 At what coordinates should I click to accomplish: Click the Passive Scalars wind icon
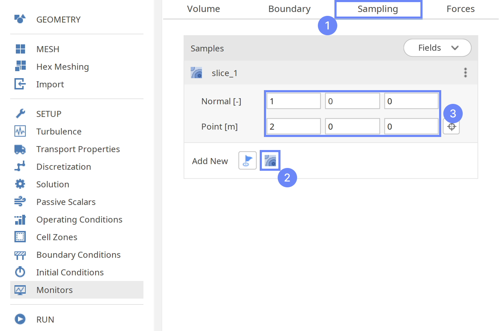[x=20, y=202]
